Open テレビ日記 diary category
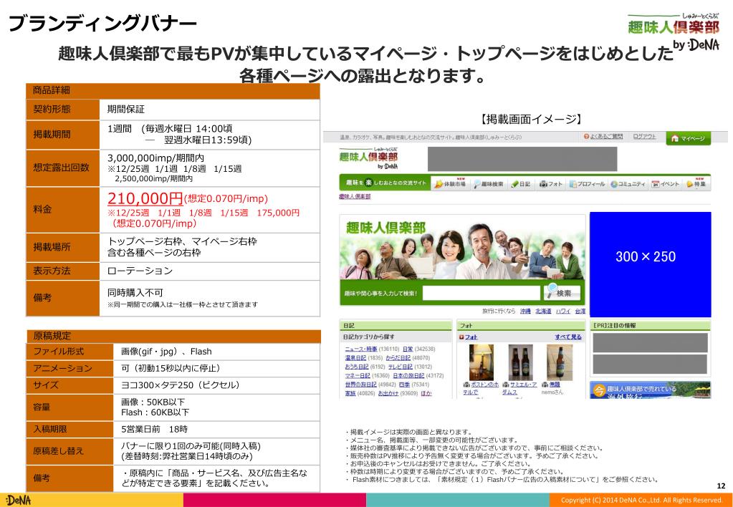Screen dimensions: 733x507 (x=400, y=367)
